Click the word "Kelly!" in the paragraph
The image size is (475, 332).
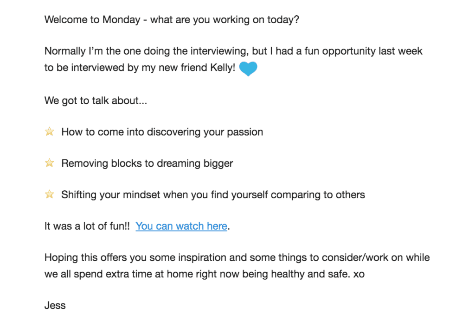pos(223,68)
